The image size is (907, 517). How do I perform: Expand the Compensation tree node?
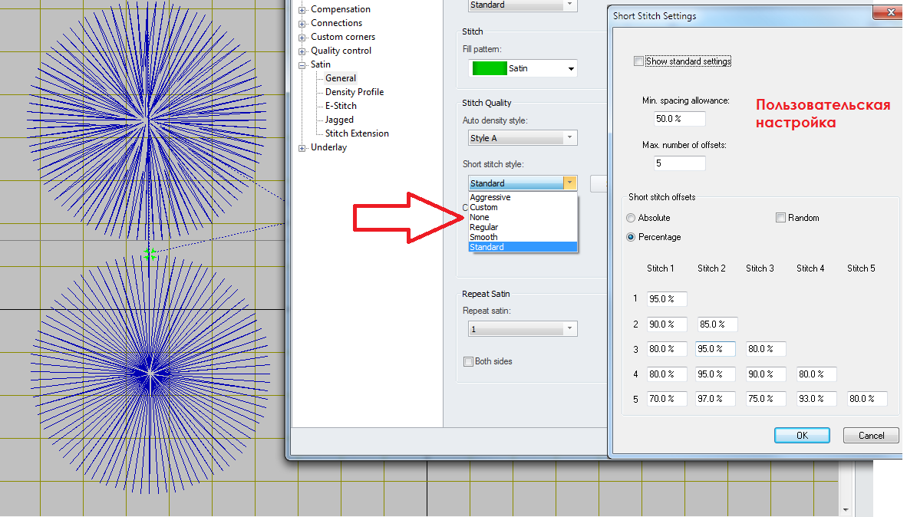(x=302, y=10)
